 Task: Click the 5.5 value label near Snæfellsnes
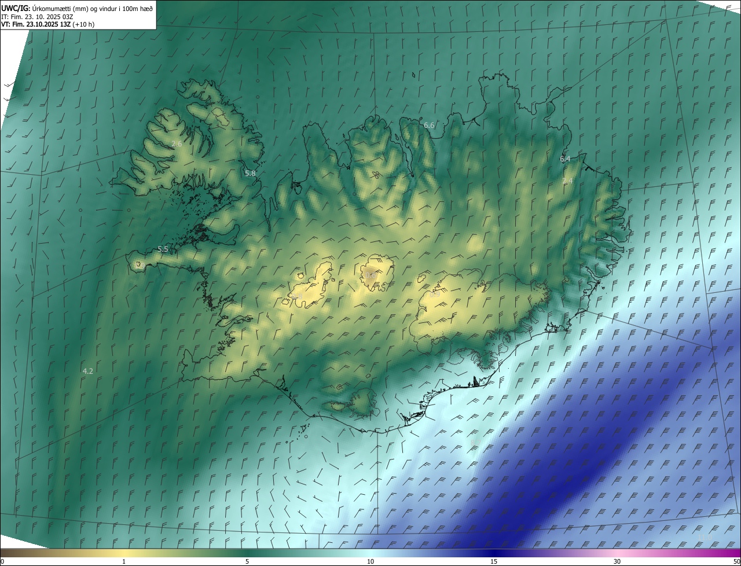(163, 249)
